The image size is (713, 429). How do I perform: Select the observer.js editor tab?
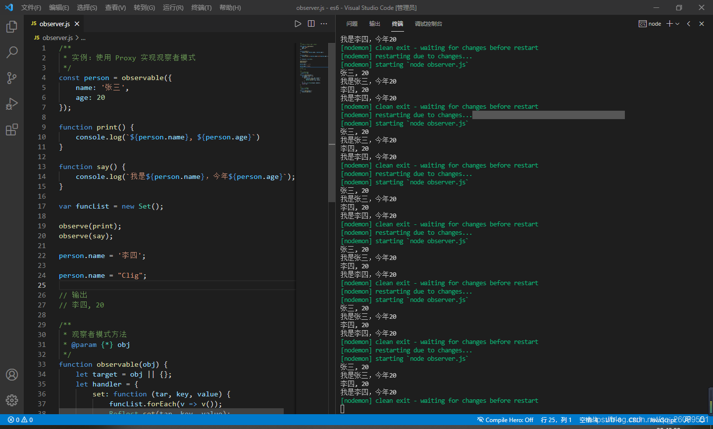(54, 24)
